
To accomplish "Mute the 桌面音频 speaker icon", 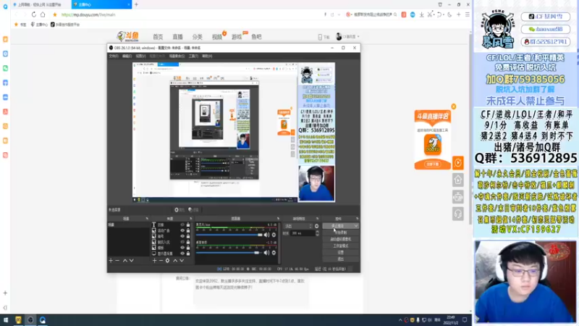I will pyautogui.click(x=266, y=253).
